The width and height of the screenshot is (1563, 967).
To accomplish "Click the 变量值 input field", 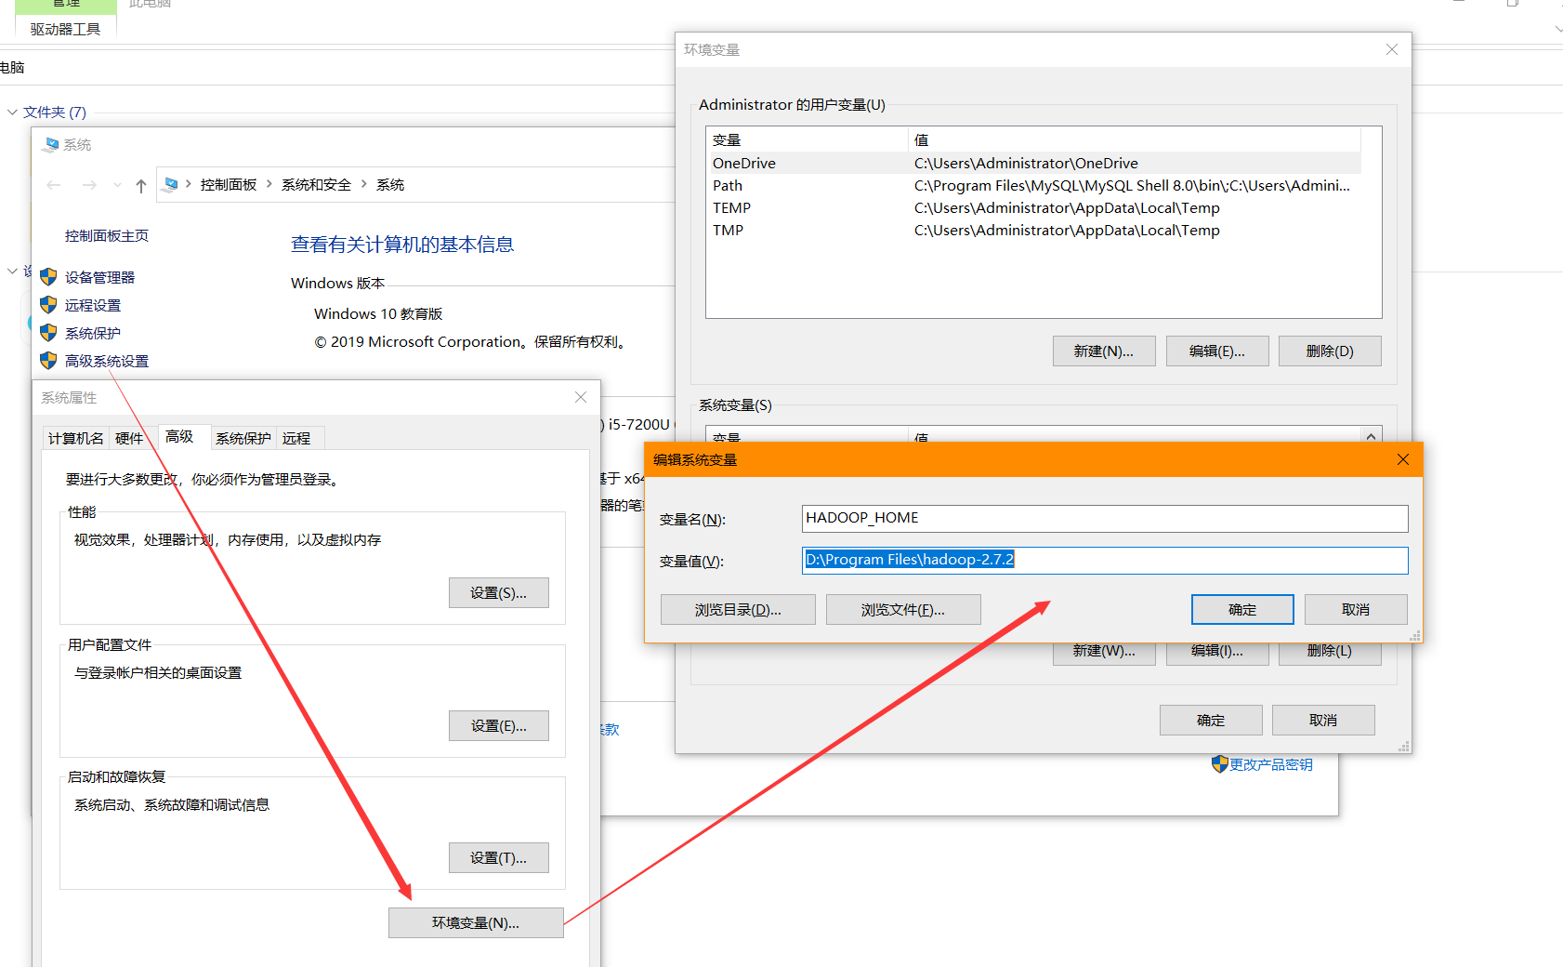I will point(1105,561).
